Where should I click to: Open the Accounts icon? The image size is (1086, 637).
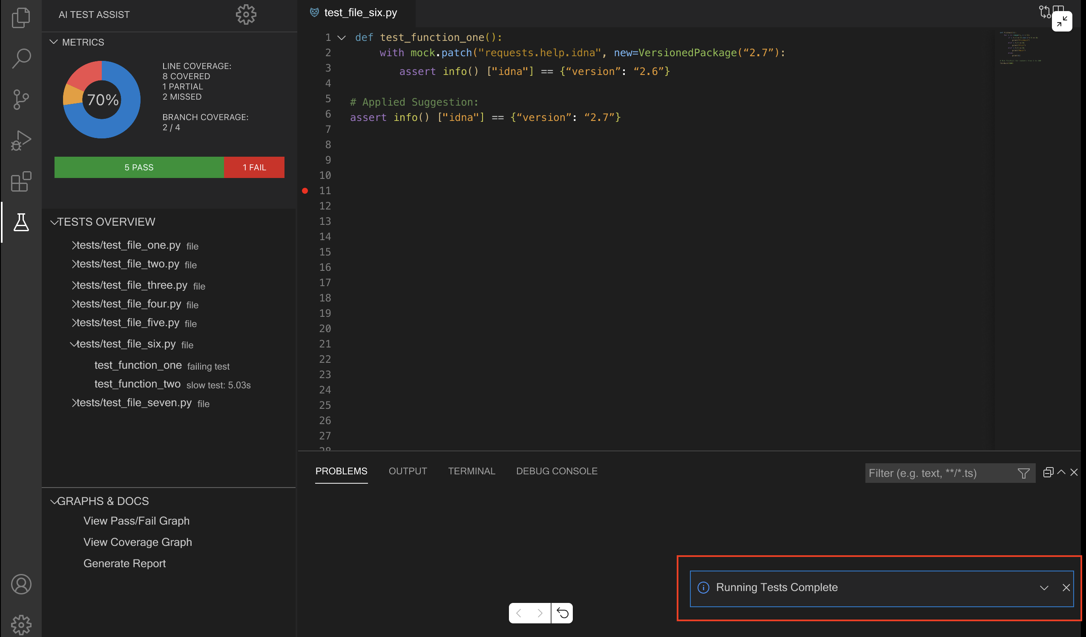pyautogui.click(x=21, y=585)
